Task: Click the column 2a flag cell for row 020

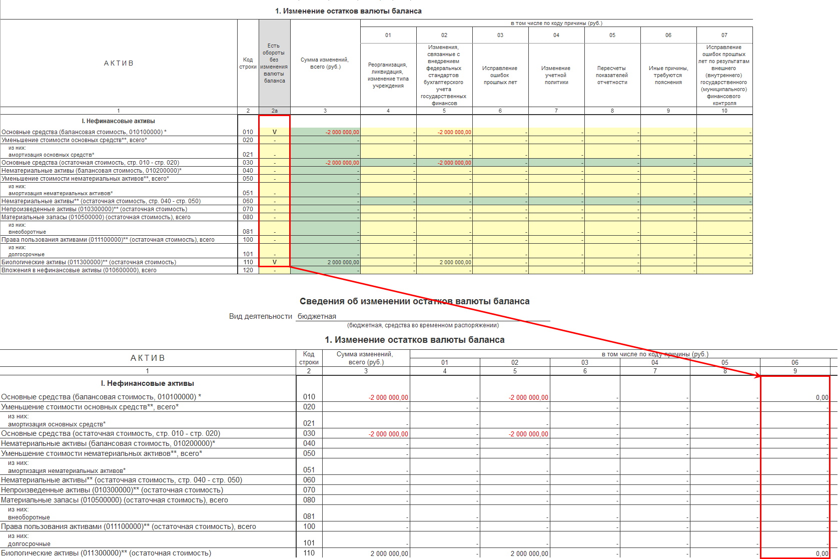Action: pos(274,140)
